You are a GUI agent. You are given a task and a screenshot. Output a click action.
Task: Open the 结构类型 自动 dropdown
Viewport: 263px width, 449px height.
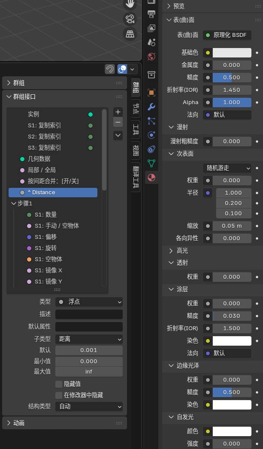coord(89,407)
